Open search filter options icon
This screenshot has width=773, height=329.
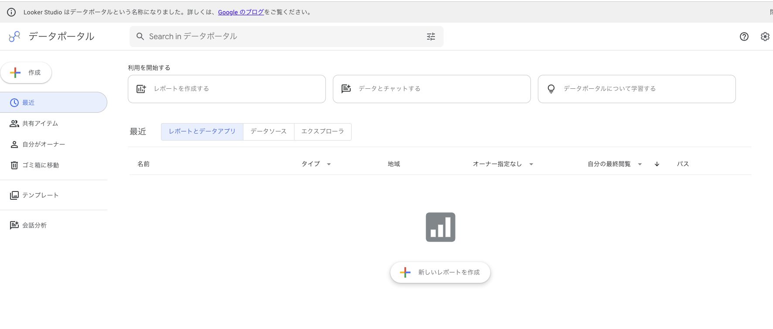coord(431,37)
